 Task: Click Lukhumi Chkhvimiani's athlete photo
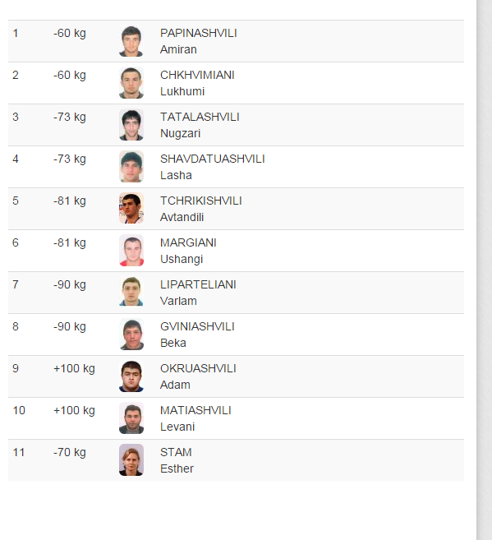[131, 83]
